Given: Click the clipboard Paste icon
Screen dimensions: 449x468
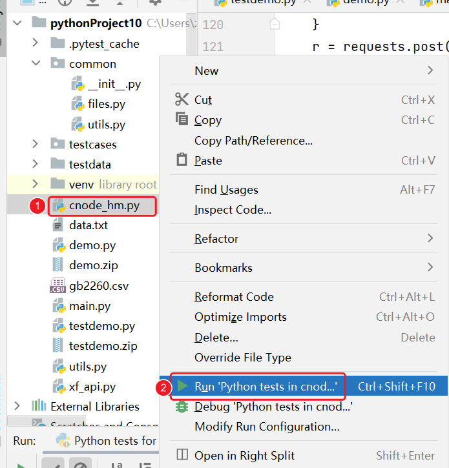Looking at the screenshot, I should (182, 159).
